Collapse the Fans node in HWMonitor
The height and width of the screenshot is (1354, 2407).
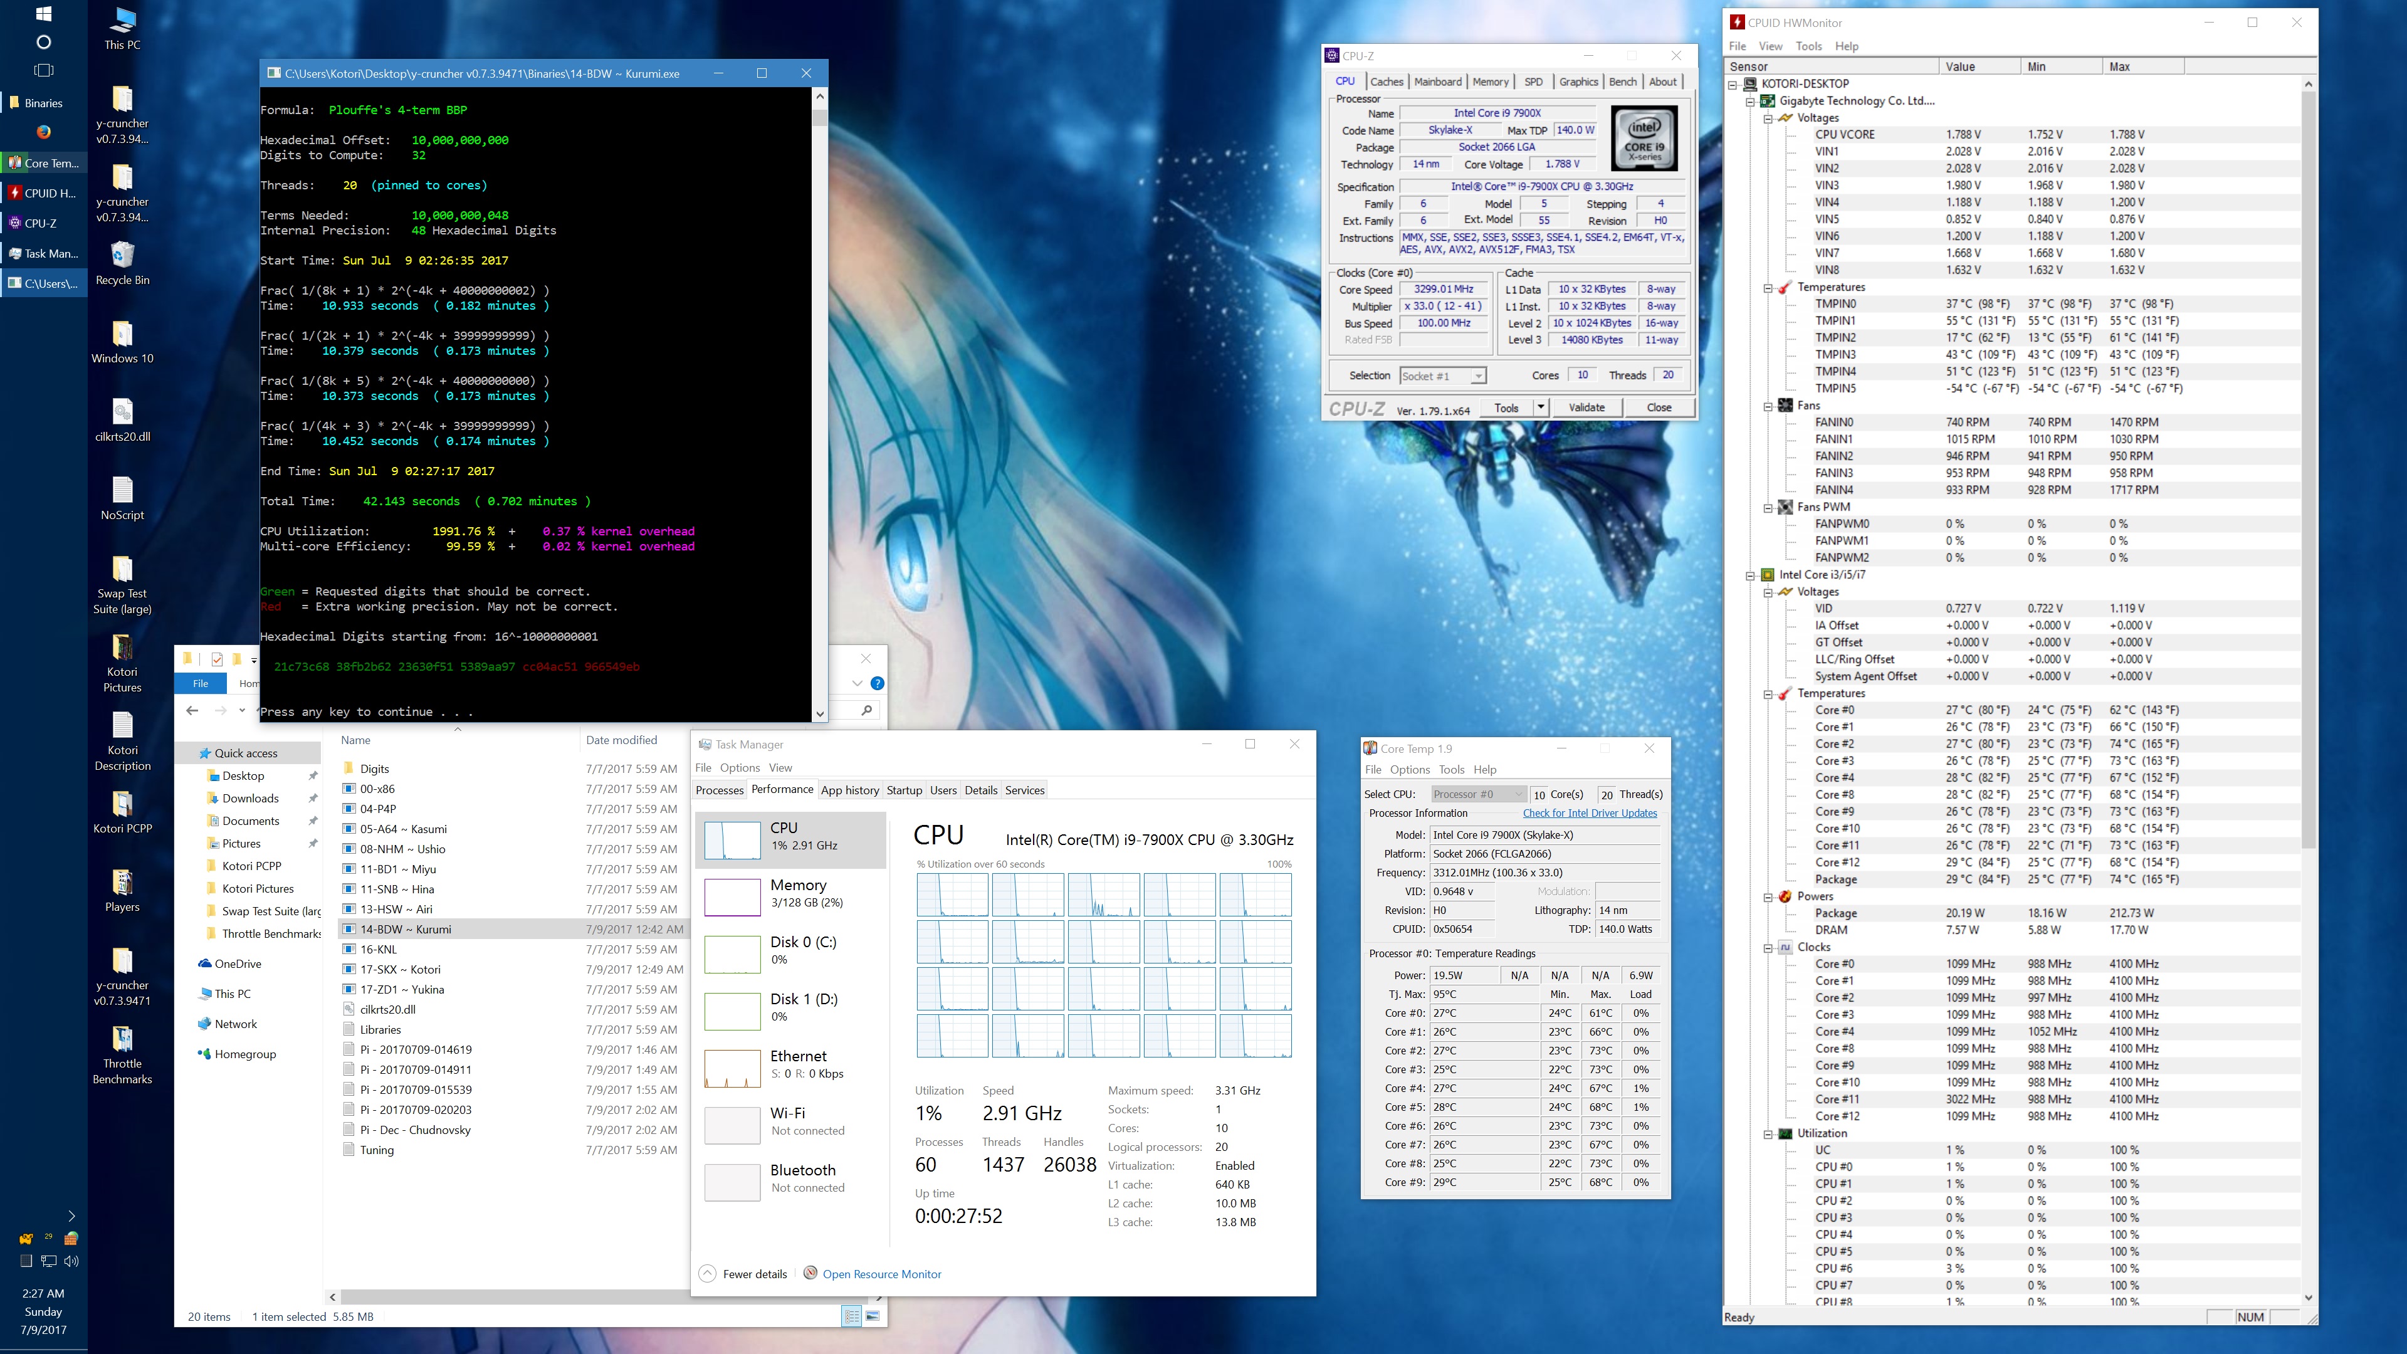coord(1768,406)
